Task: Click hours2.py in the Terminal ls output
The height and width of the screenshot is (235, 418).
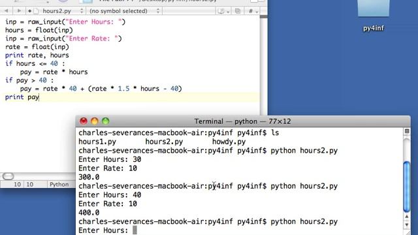Action: point(164,142)
